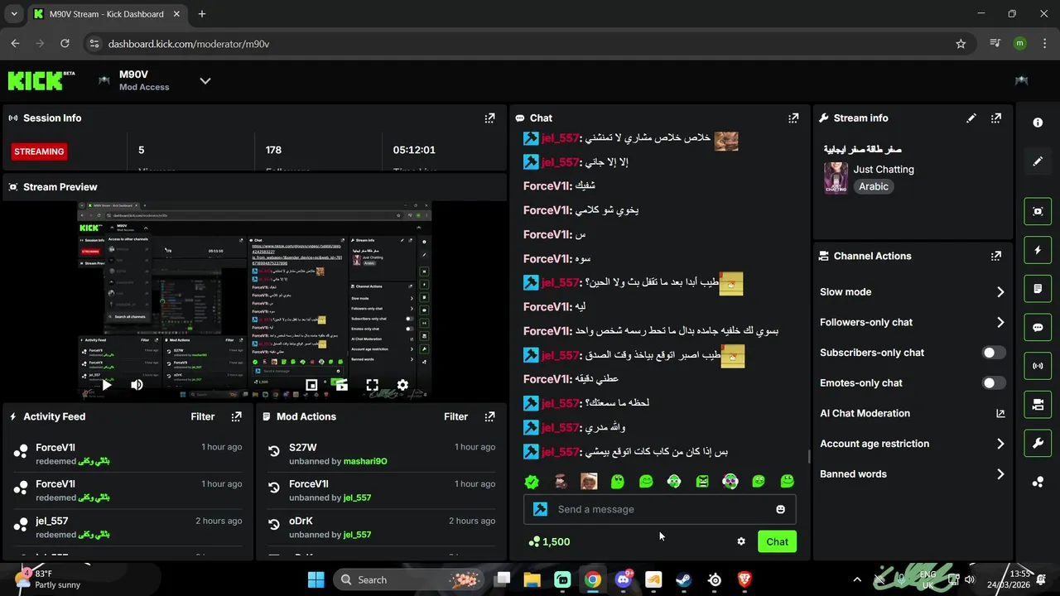
Task: Click the info icon in right sidebar
Action: tap(1038, 123)
